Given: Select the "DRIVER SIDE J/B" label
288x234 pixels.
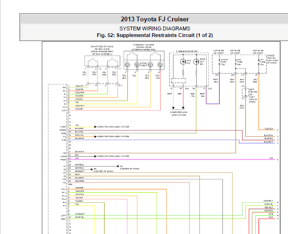Looking at the screenshot, I should click(x=272, y=59).
